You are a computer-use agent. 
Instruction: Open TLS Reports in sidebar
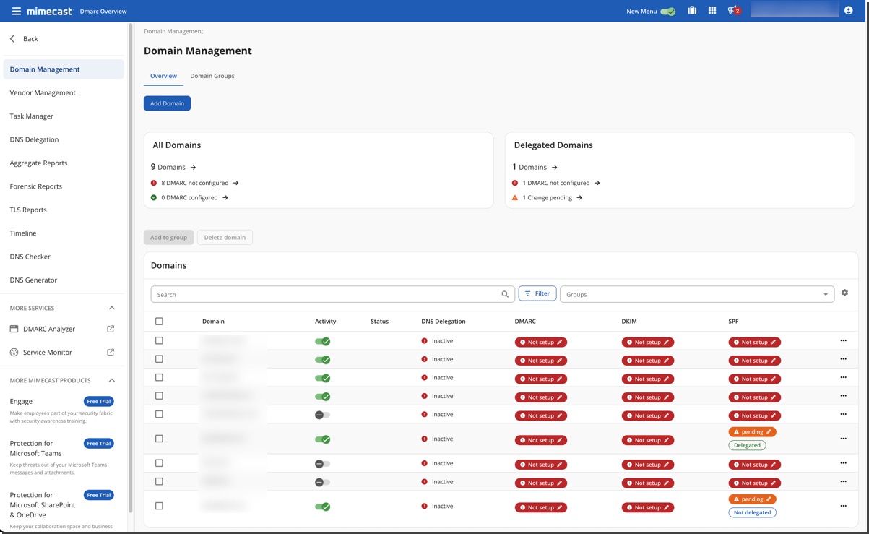[28, 210]
